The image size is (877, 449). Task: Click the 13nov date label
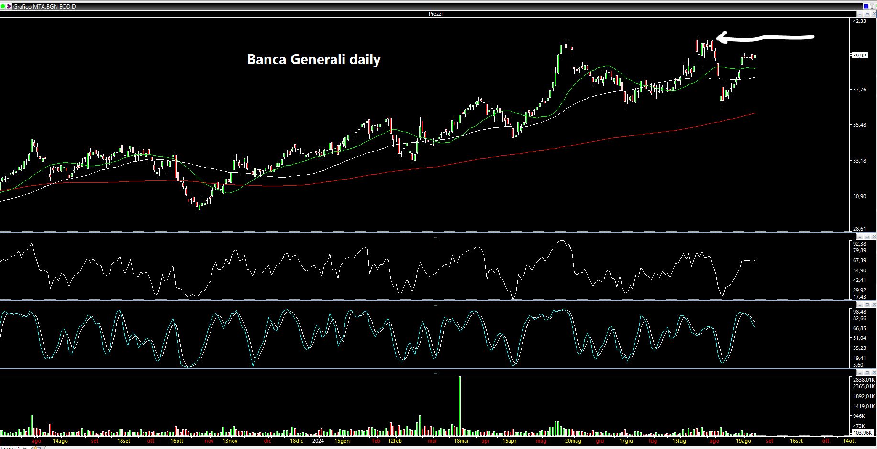click(x=230, y=441)
